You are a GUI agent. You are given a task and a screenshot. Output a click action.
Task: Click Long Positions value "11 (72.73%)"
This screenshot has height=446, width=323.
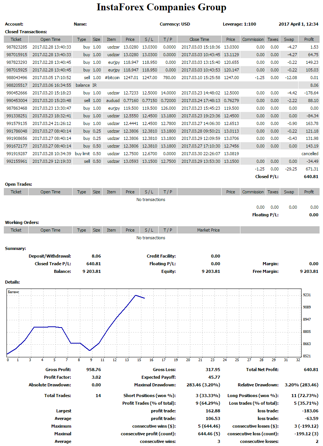tap(305, 396)
